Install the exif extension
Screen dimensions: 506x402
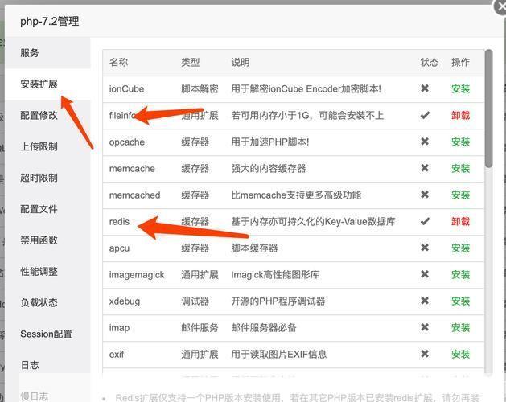(460, 355)
